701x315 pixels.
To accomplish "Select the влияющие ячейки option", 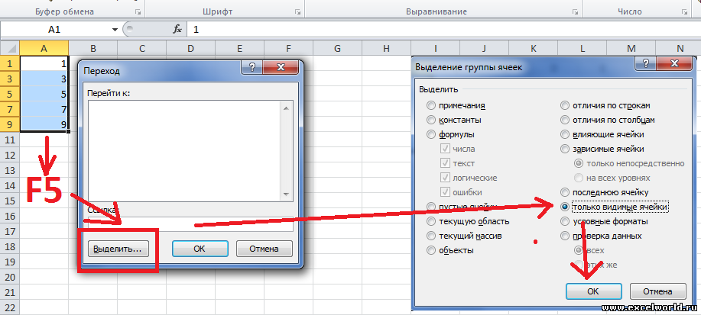I will (x=602, y=134).
